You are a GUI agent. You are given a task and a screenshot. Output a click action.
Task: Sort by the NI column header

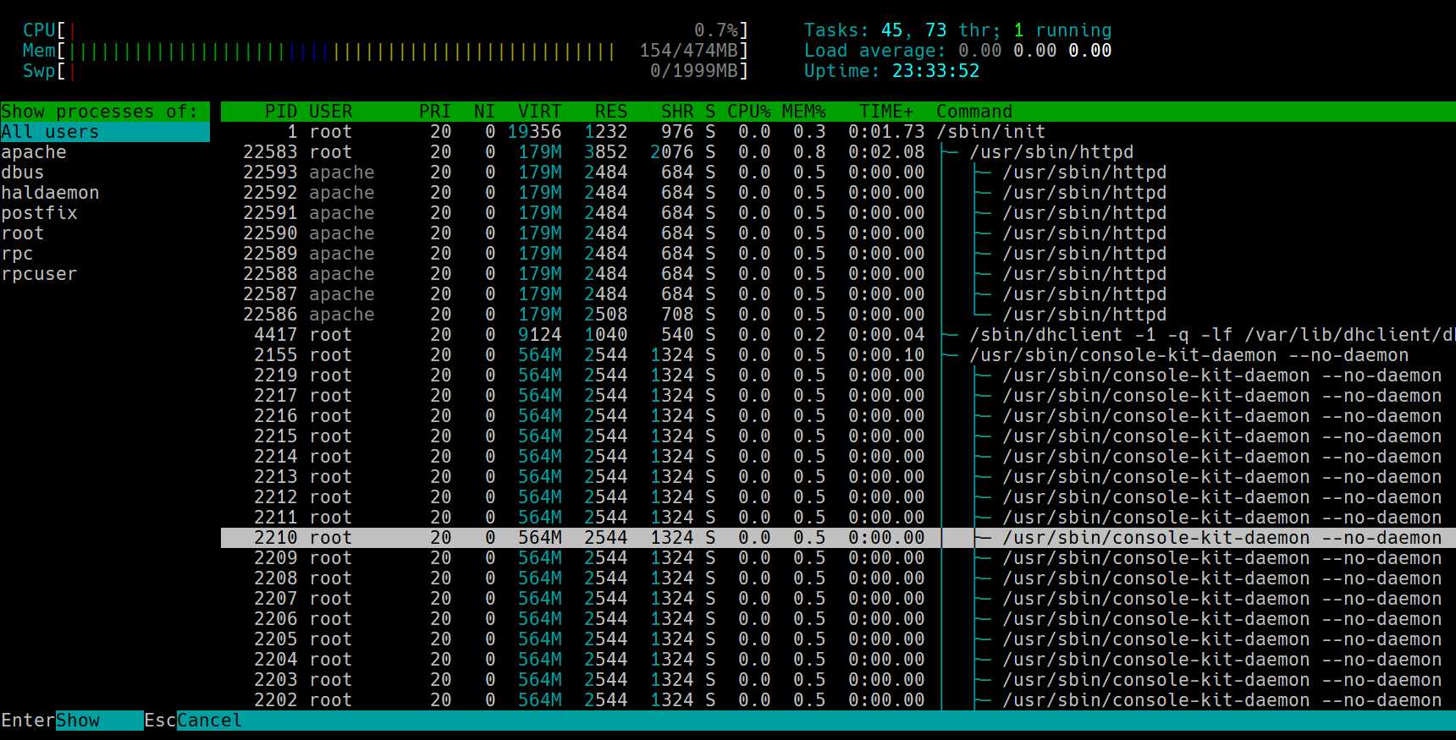pos(485,112)
